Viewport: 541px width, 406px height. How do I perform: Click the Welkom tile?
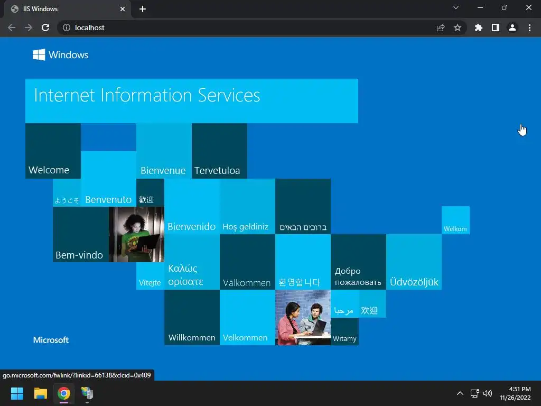[x=455, y=220]
